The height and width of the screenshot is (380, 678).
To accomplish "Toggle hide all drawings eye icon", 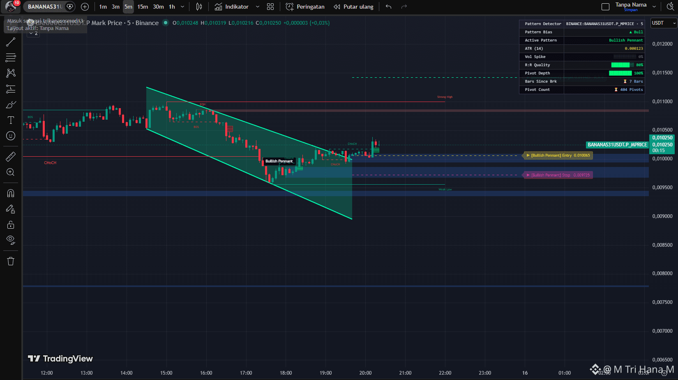I will tap(11, 240).
